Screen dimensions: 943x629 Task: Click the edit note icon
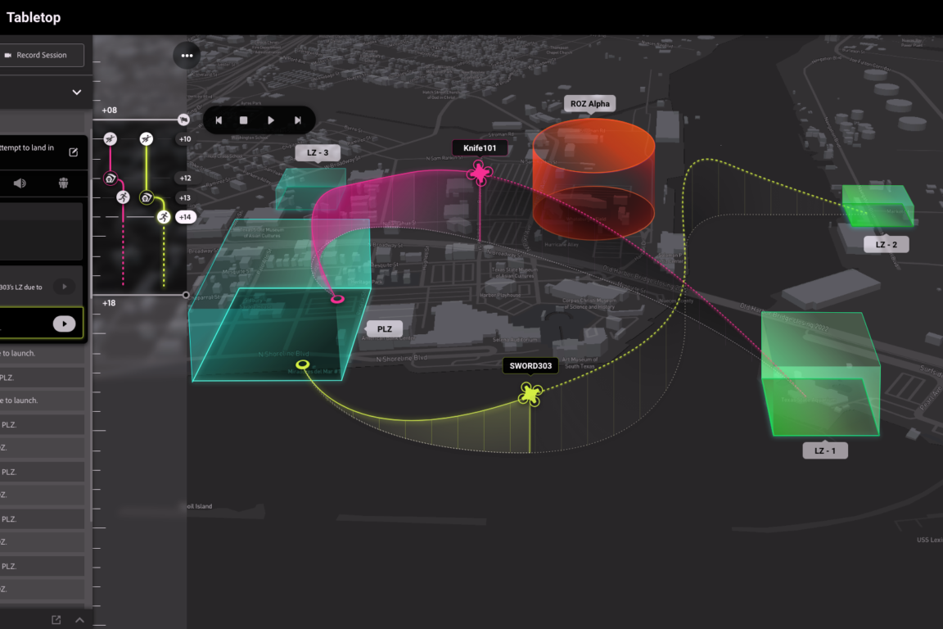click(74, 152)
